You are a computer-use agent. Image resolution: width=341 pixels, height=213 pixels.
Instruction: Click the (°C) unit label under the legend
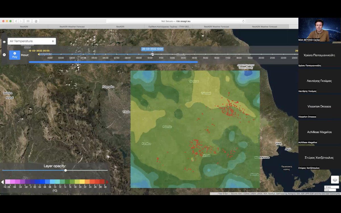point(55,191)
